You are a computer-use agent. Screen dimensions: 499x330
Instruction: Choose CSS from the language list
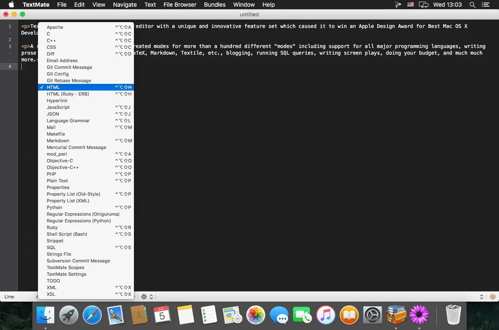coord(86,47)
